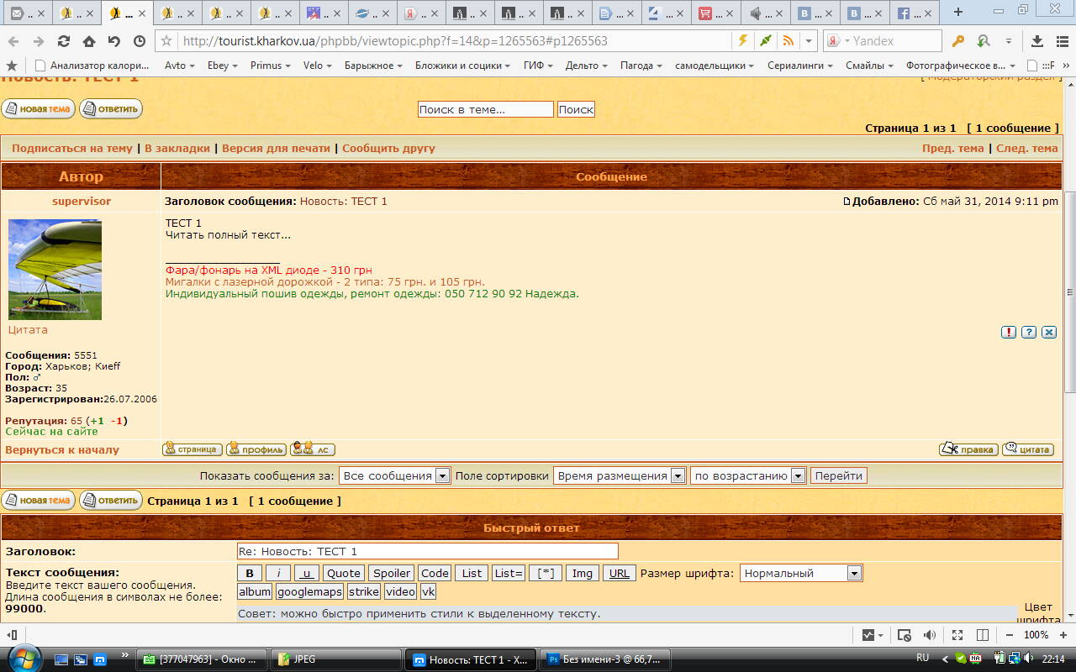The image size is (1076, 672).
Task: Click the browser home icon
Action: pyautogui.click(x=88, y=41)
